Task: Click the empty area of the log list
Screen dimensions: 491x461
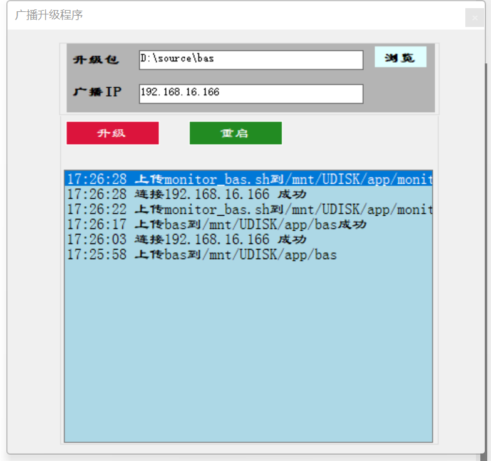Action: click(x=249, y=351)
